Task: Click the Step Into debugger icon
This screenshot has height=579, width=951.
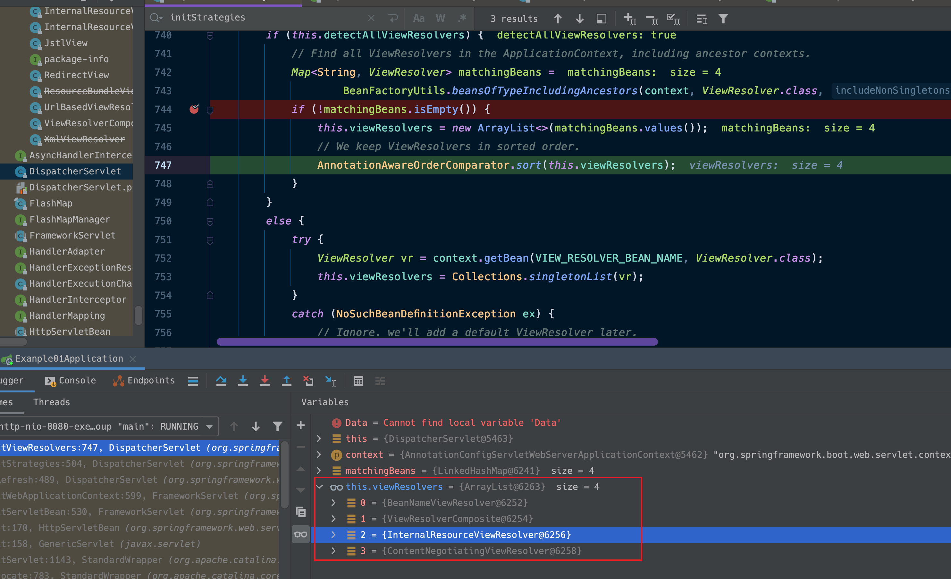Action: (x=243, y=381)
